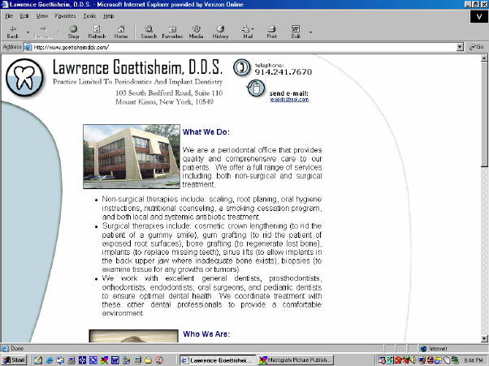Click the system tray clock
Viewport: 489px width, 366px height.
tap(474, 360)
